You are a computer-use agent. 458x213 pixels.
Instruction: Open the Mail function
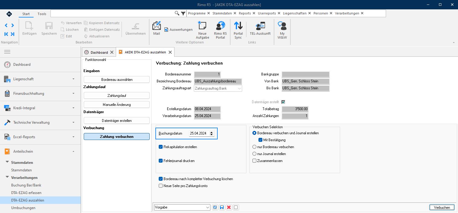pyautogui.click(x=157, y=28)
